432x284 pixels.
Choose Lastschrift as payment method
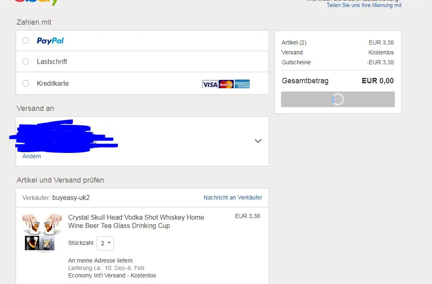(26, 61)
